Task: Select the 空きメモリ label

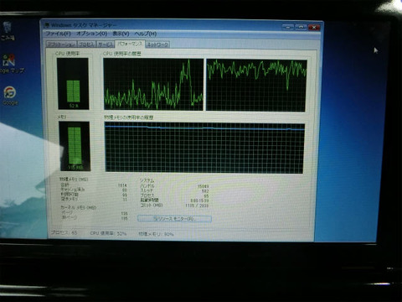Action: click(x=70, y=199)
